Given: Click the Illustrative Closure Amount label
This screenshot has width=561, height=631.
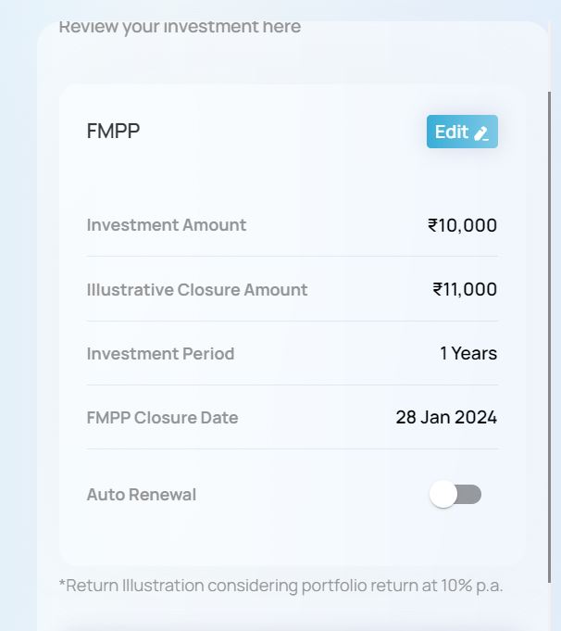Looking at the screenshot, I should pos(197,289).
